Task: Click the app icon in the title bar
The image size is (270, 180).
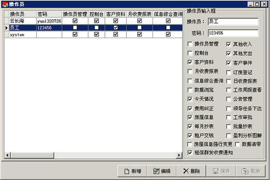Action: coord(5,4)
